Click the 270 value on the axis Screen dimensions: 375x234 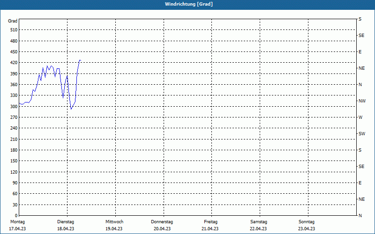tap(14, 117)
